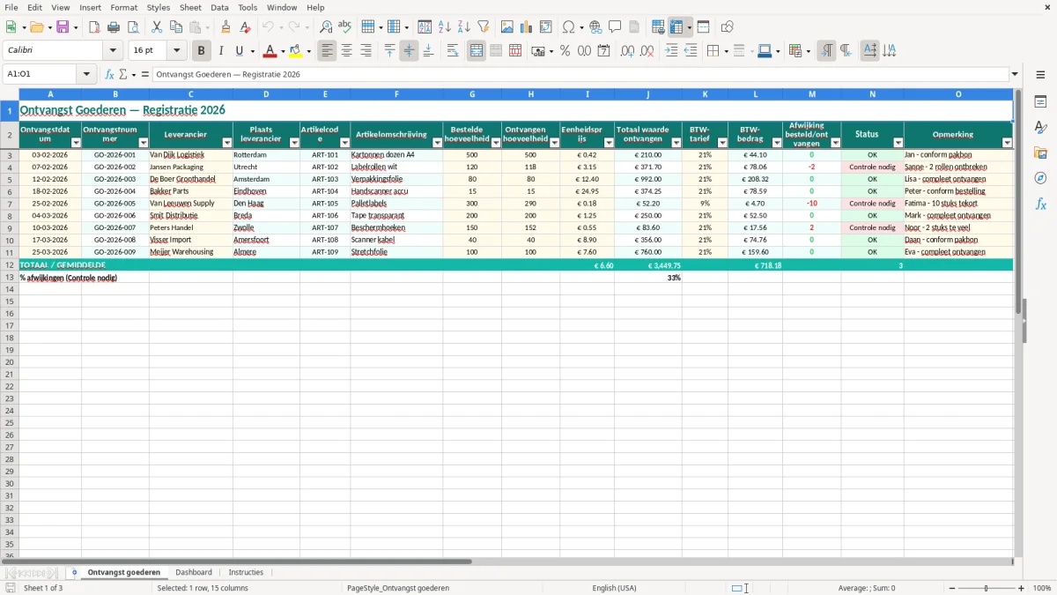Apply the yellow background highlight color
This screenshot has height=595, width=1057.
click(x=296, y=51)
